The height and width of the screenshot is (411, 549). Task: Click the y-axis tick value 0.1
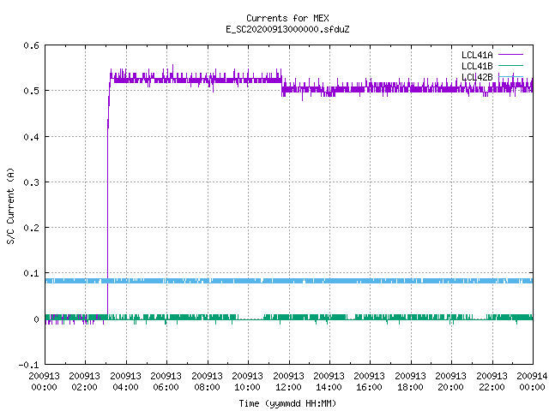point(31,273)
